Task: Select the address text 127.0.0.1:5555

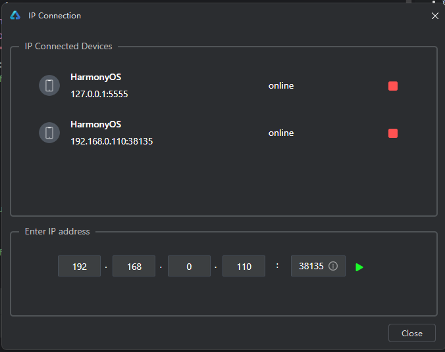Action: pos(99,94)
